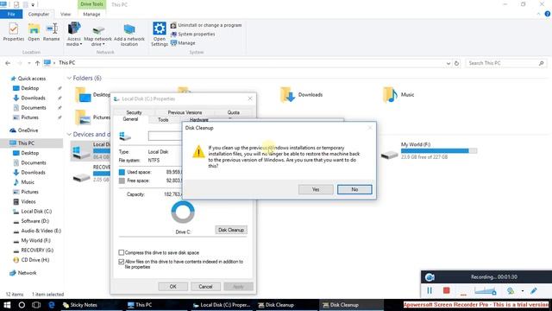
Task: Click My World (F:) drive icon
Action: tap(390, 155)
